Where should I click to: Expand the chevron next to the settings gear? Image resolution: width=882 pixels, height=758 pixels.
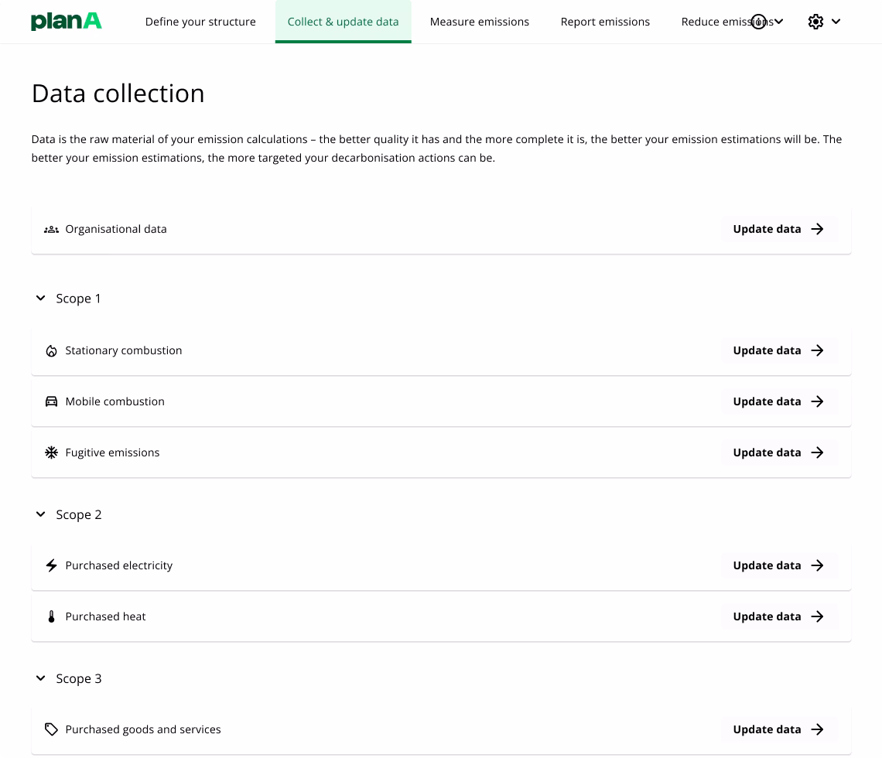pos(836,22)
